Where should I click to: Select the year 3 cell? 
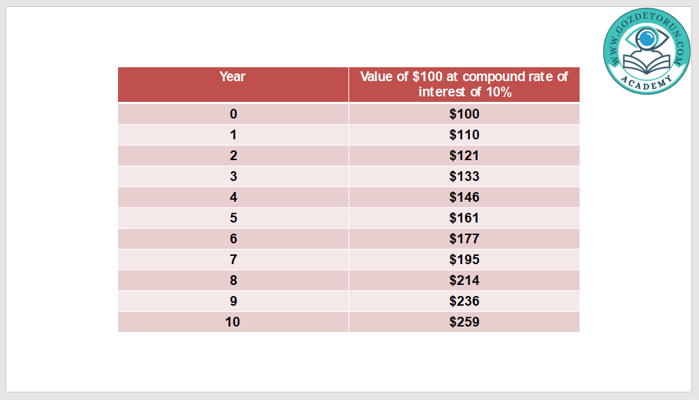click(x=233, y=176)
